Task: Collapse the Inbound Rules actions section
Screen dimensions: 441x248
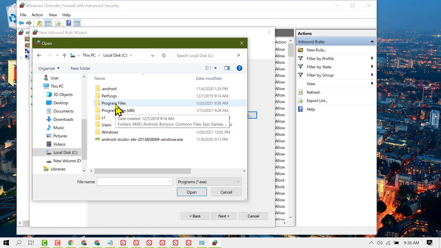Action: tap(372, 42)
